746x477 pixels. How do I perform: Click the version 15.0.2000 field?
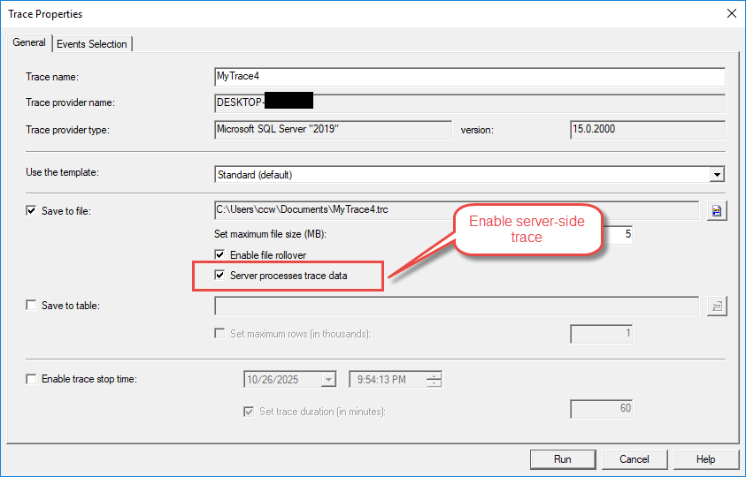click(x=648, y=130)
